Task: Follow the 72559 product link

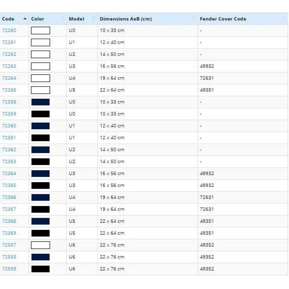Action: (x=9, y=269)
